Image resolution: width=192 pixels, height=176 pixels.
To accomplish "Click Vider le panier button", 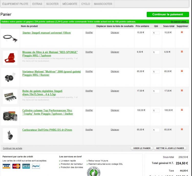I will pos(142,148).
